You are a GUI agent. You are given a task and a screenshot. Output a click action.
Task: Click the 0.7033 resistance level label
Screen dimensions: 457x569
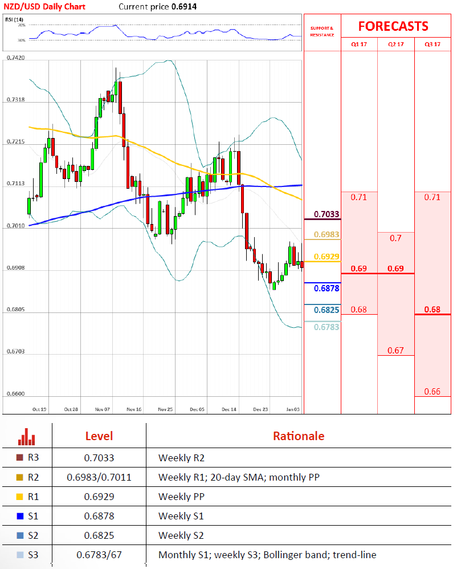tap(327, 214)
